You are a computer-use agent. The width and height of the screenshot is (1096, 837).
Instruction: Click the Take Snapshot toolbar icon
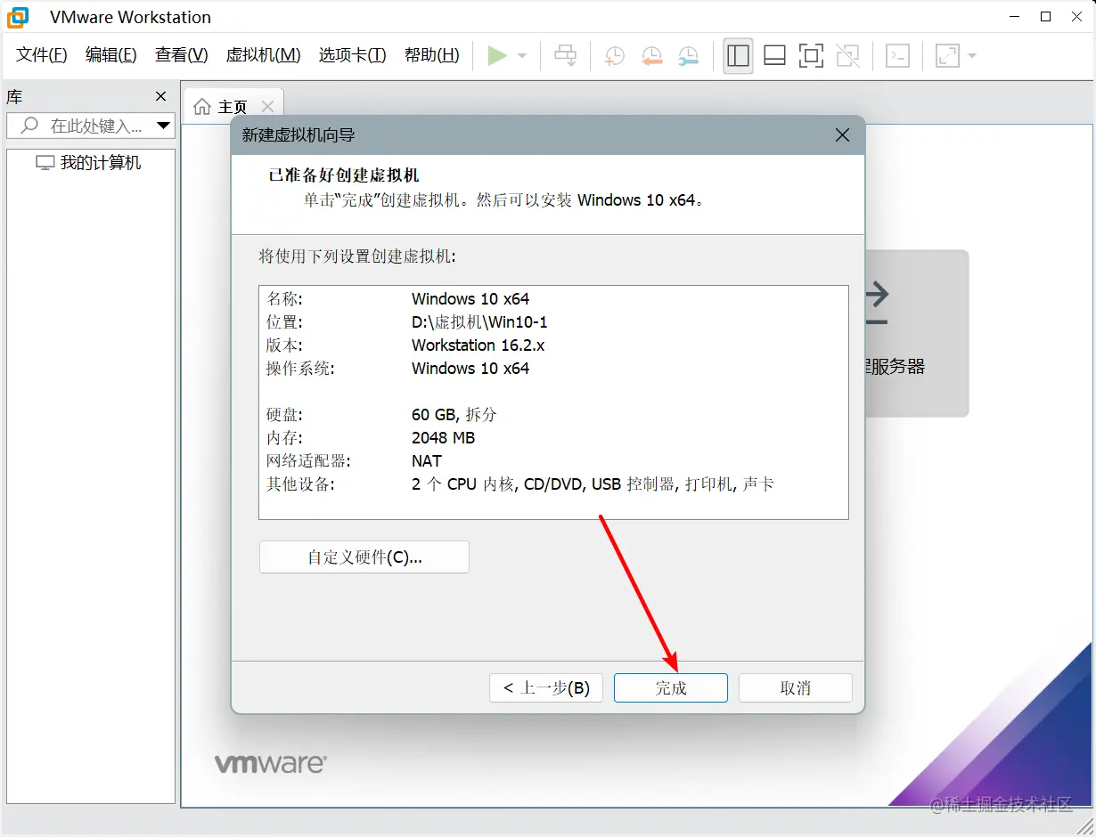(615, 56)
